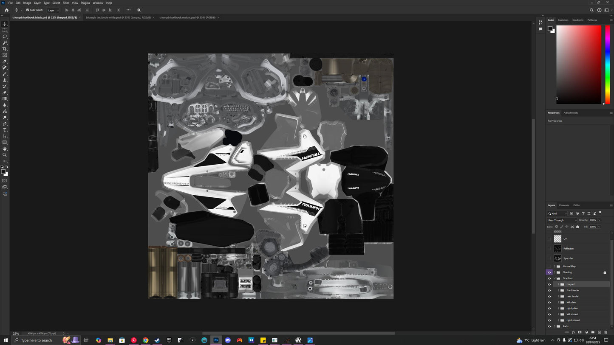
Task: Open the Auto-Select Layer dropdown
Action: pos(53,10)
